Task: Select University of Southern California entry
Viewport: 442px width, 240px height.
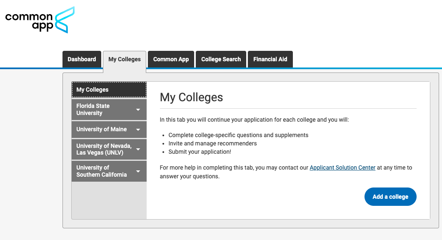Action: (x=102, y=171)
